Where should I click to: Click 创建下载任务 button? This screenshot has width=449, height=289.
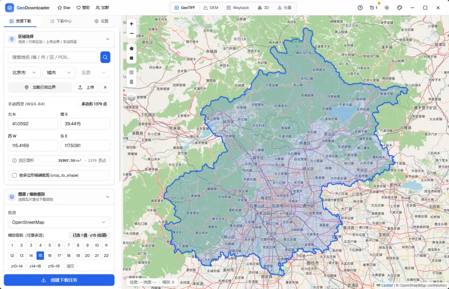coord(59,280)
